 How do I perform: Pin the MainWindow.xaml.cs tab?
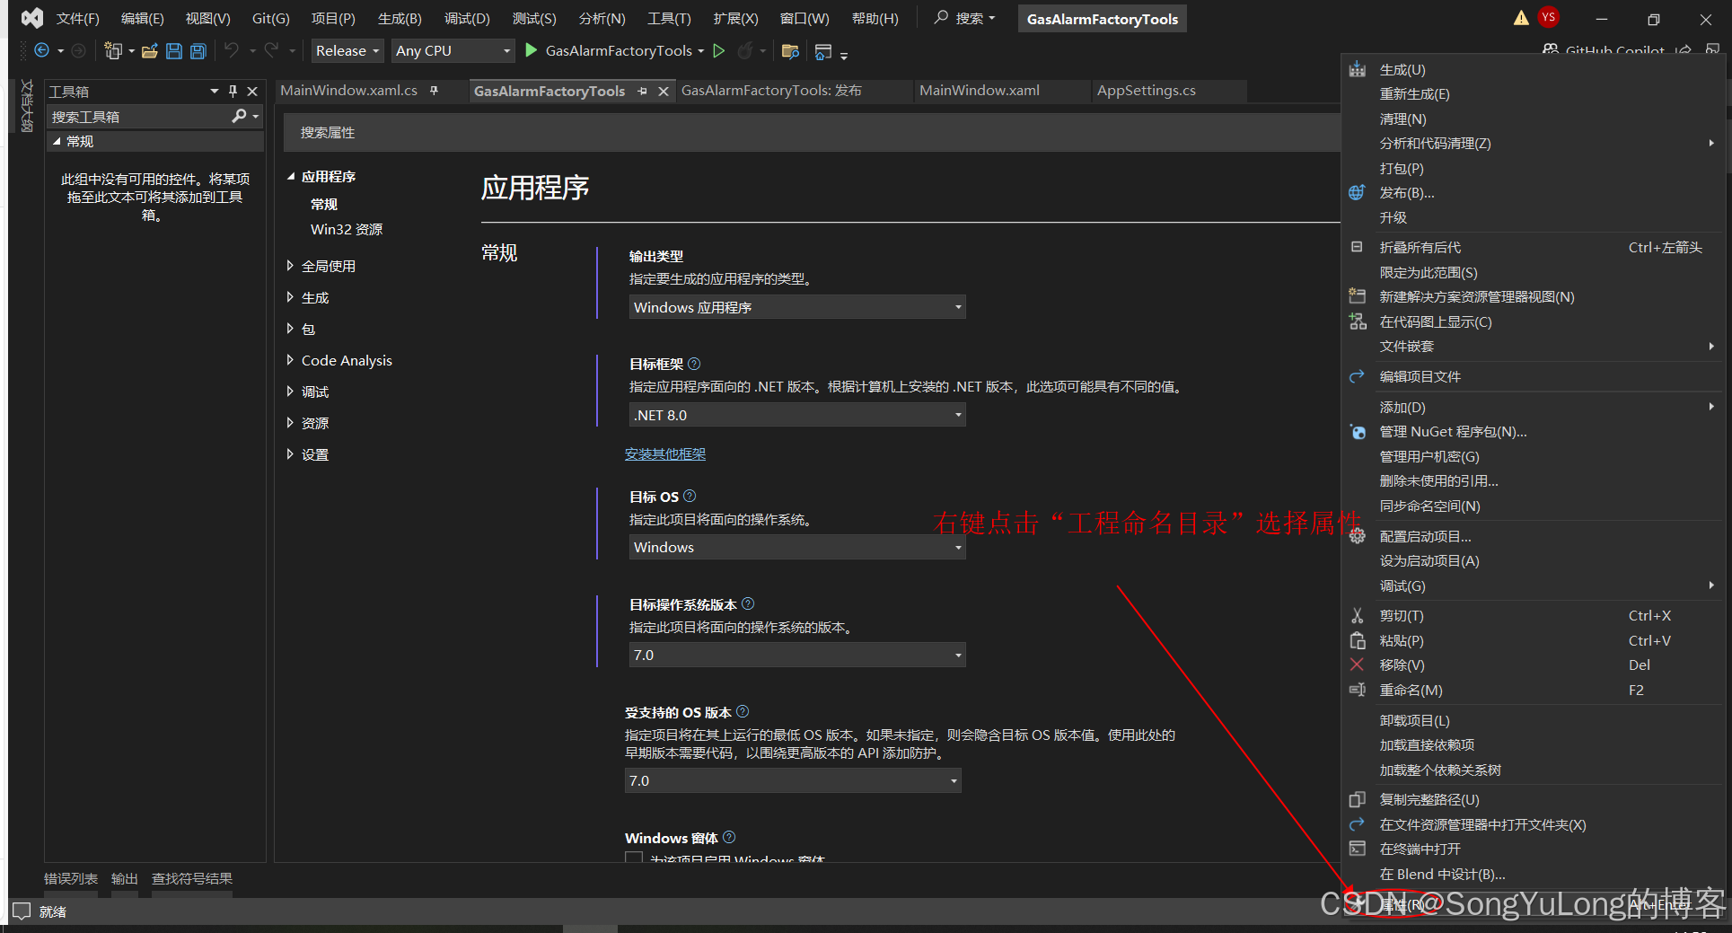click(434, 90)
